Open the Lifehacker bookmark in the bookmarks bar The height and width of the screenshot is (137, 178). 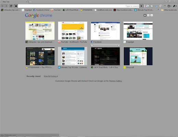pyautogui.click(x=10, y=10)
